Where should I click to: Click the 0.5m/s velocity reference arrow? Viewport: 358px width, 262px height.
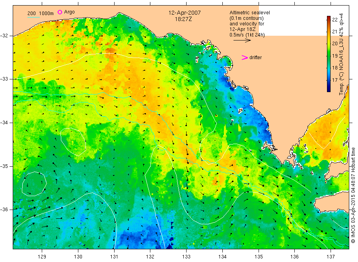242,40
